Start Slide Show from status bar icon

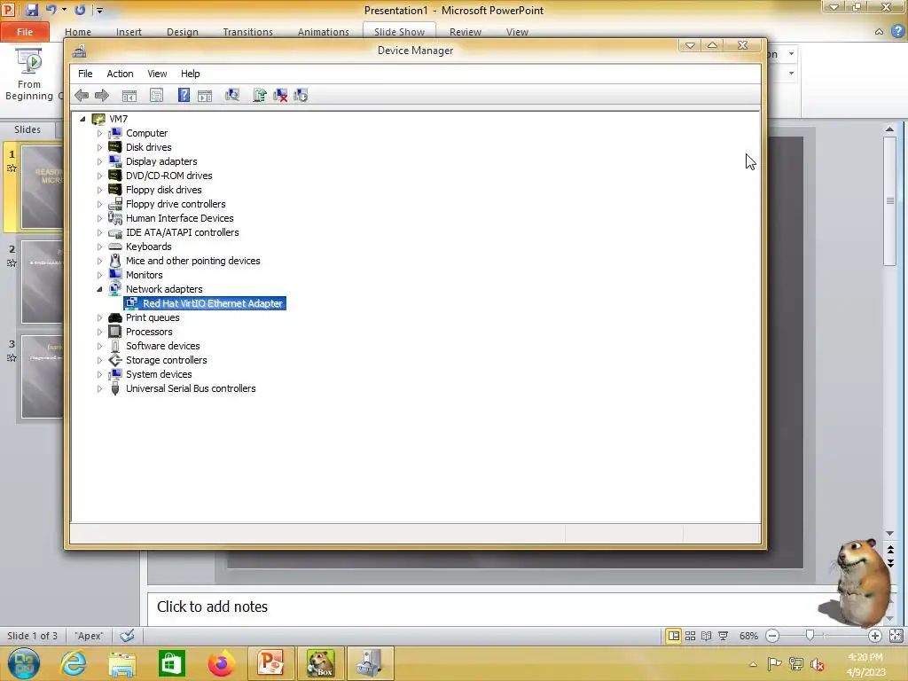coord(724,636)
